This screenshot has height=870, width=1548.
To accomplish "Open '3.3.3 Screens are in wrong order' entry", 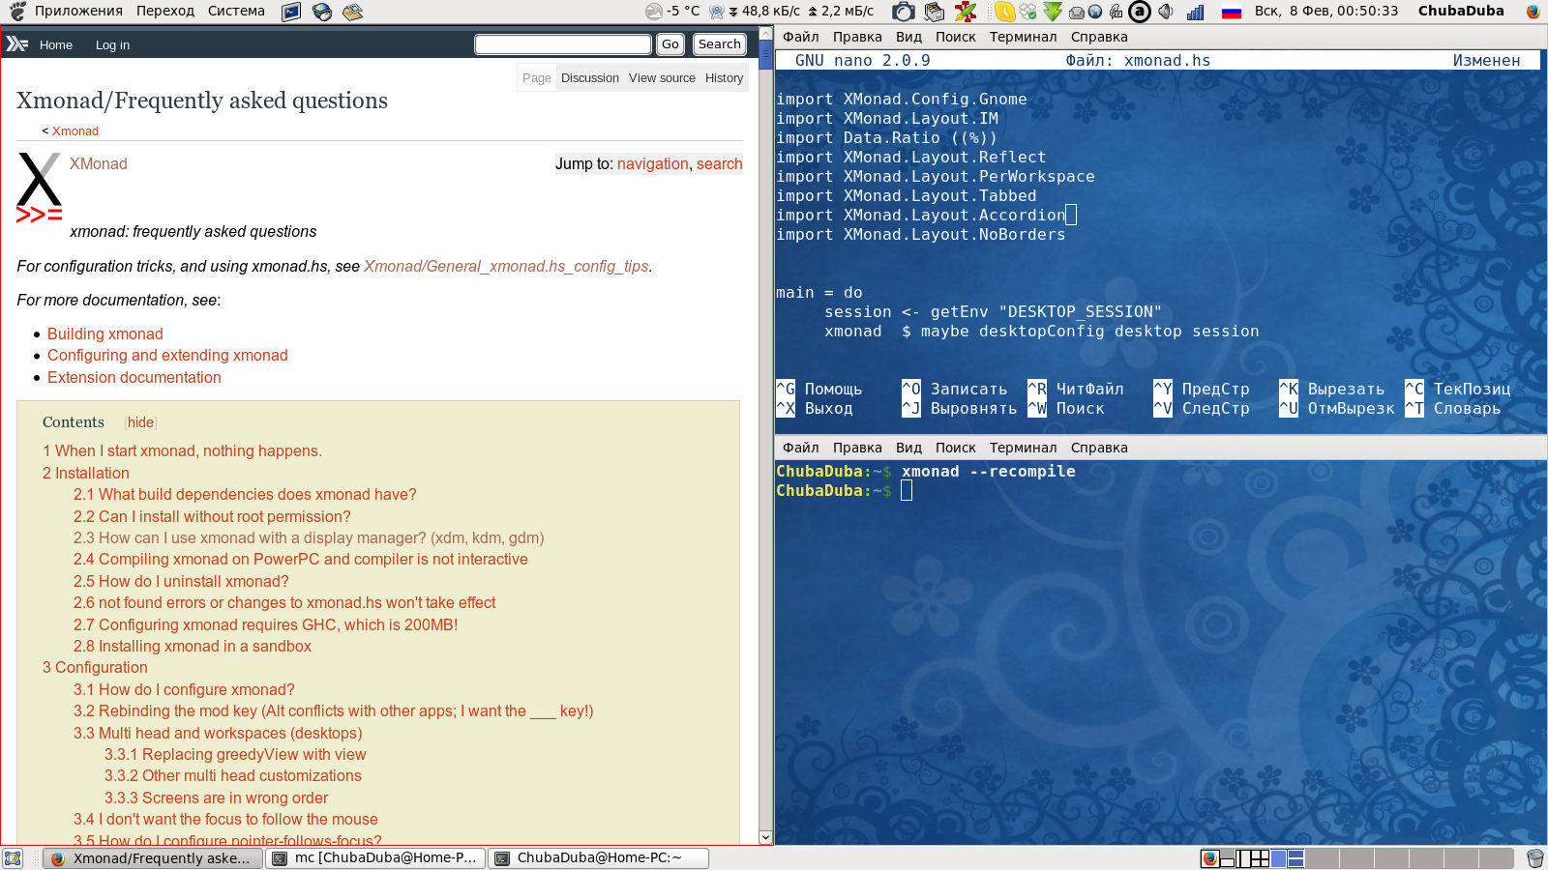I will pyautogui.click(x=217, y=798).
